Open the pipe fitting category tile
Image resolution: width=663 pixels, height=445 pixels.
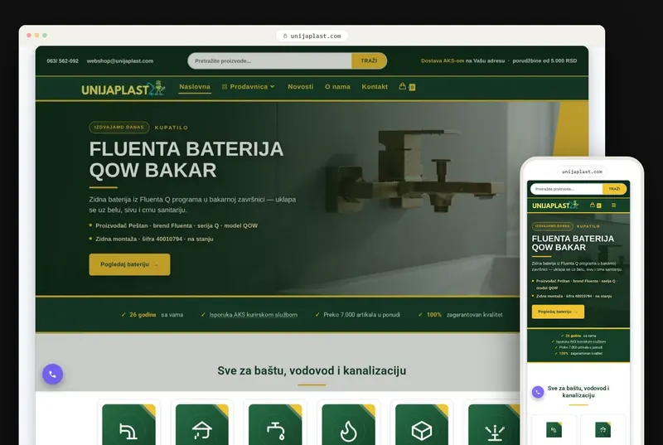[129, 424]
